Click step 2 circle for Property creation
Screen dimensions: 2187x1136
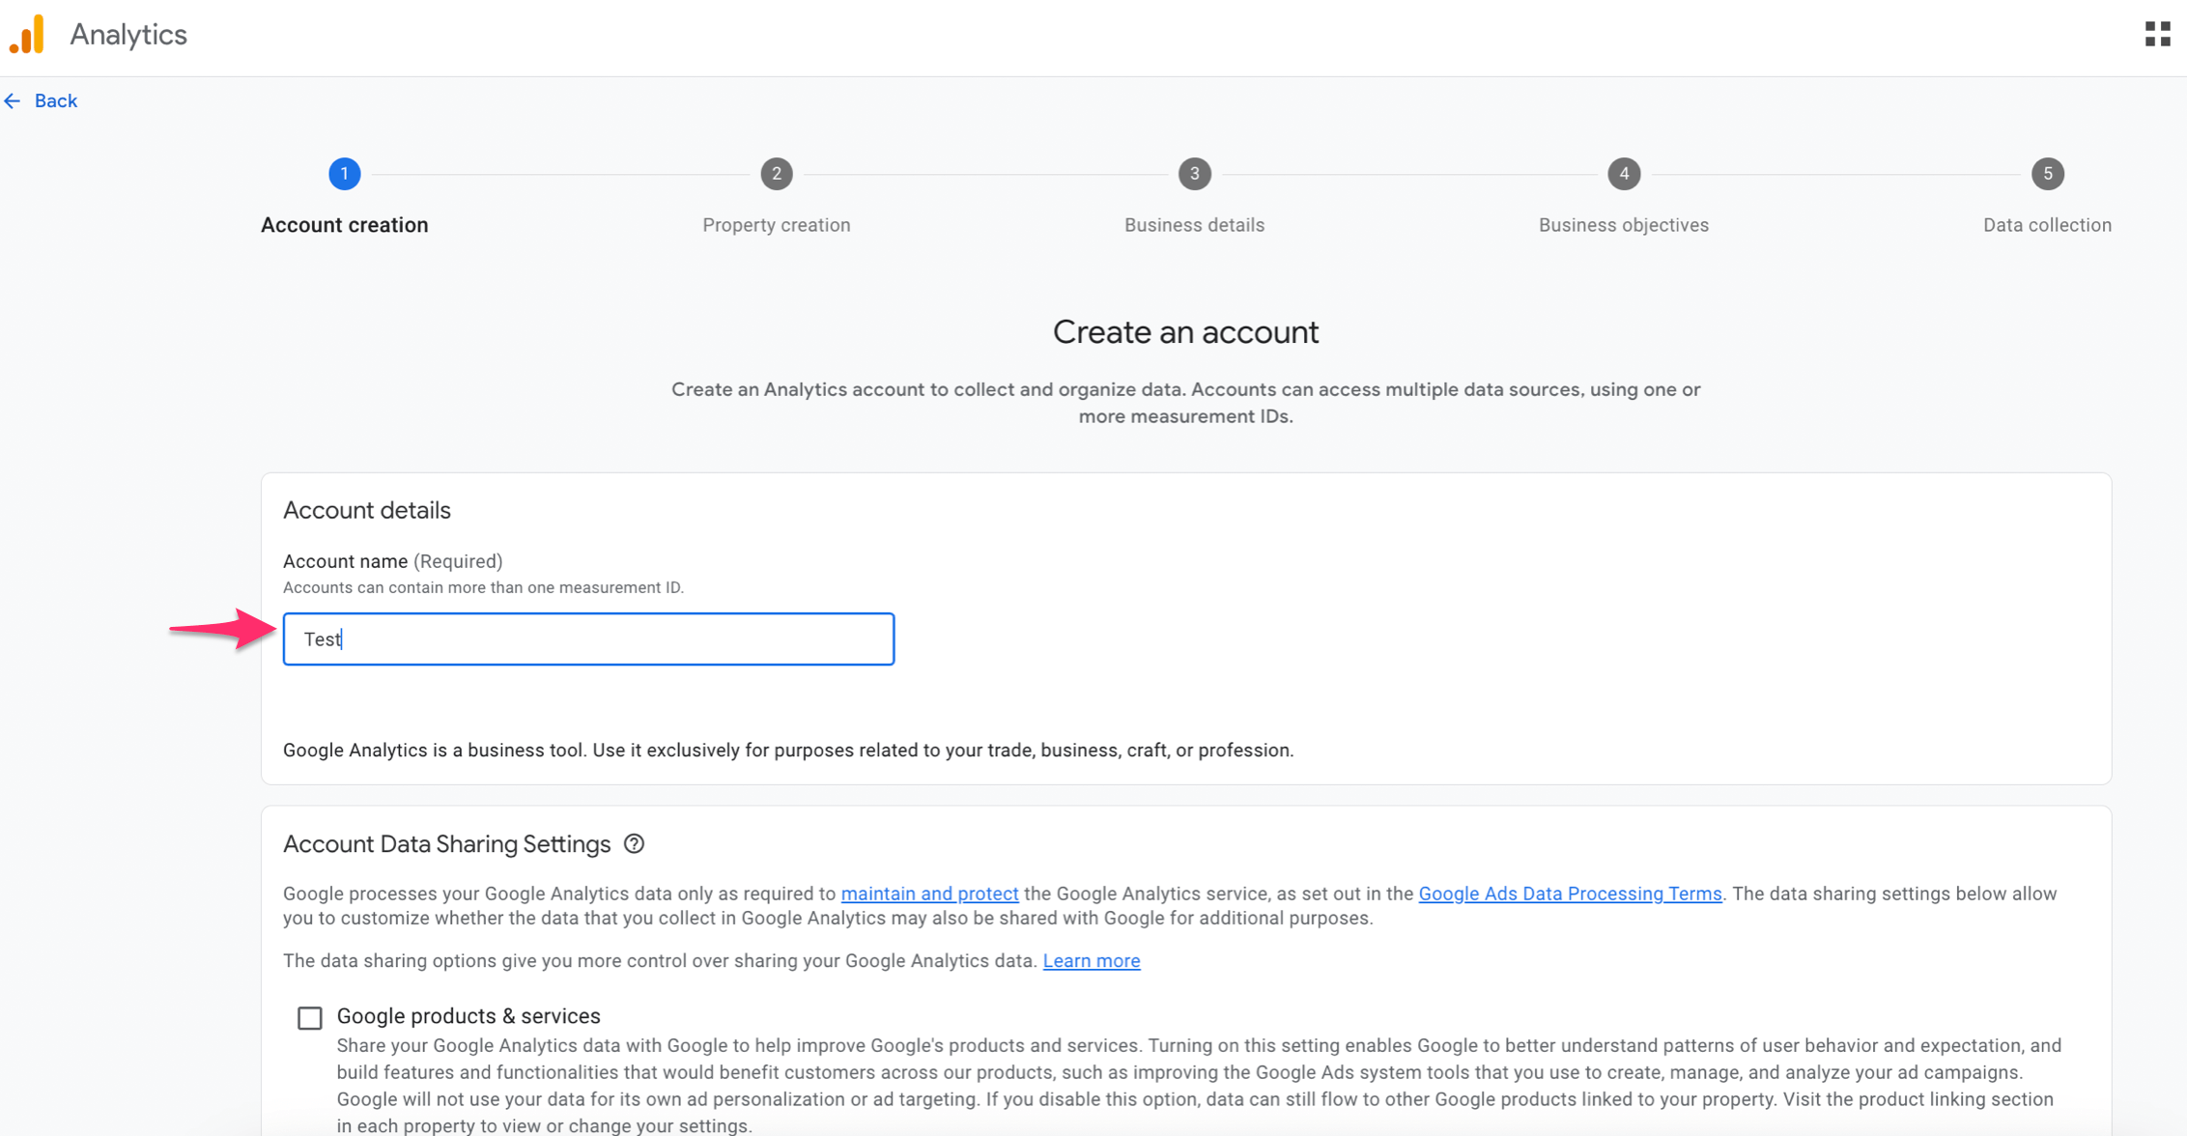click(776, 174)
